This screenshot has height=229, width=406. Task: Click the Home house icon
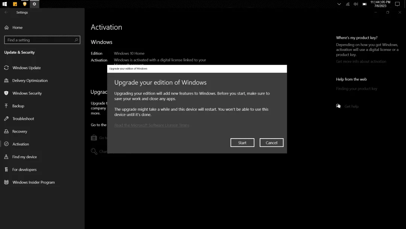pos(6,27)
